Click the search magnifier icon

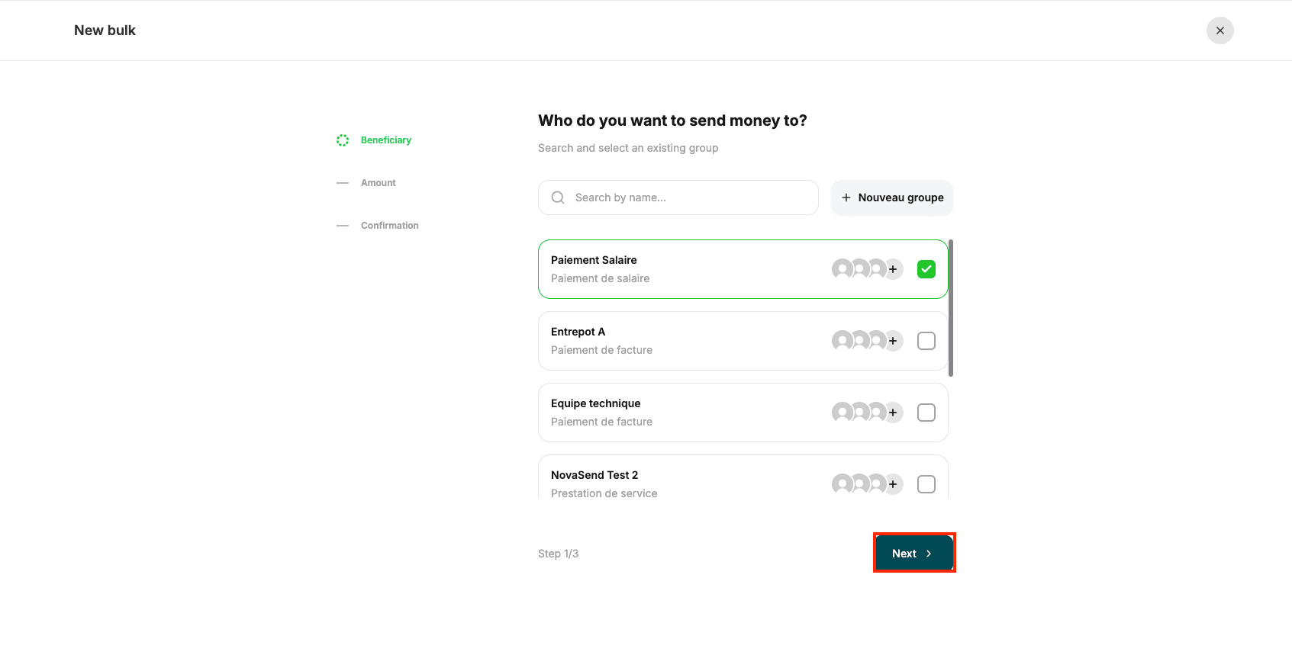(558, 197)
